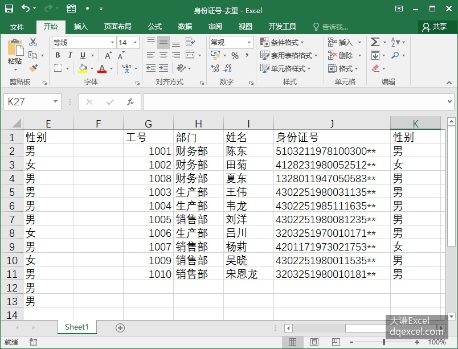Screen dimensions: 458x349
Task: Switch to the 插入 tab
Action: pos(81,27)
